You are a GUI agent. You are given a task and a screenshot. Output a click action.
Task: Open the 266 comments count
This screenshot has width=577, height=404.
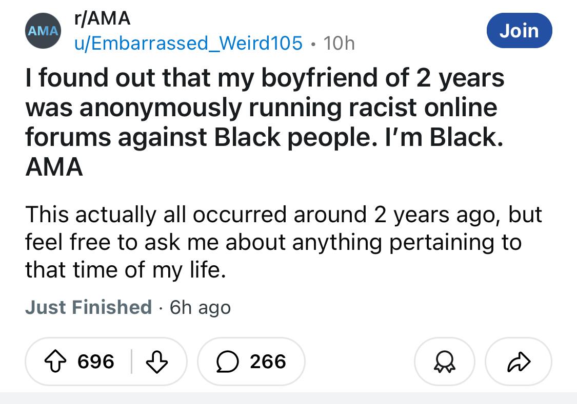pos(268,362)
